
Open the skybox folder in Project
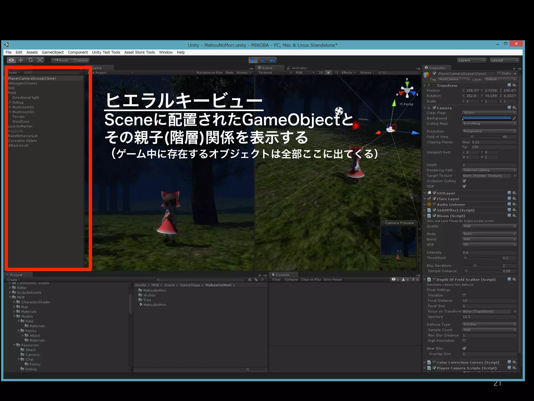[x=147, y=295]
